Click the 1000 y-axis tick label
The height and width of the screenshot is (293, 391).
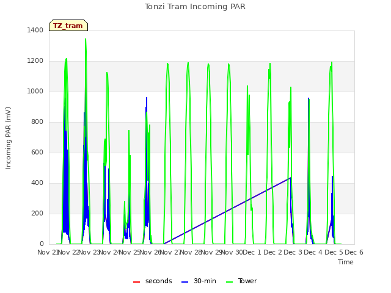tap(35, 91)
